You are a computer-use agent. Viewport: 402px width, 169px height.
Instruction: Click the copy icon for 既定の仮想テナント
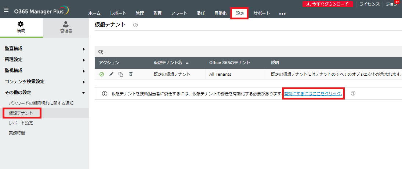coord(121,74)
